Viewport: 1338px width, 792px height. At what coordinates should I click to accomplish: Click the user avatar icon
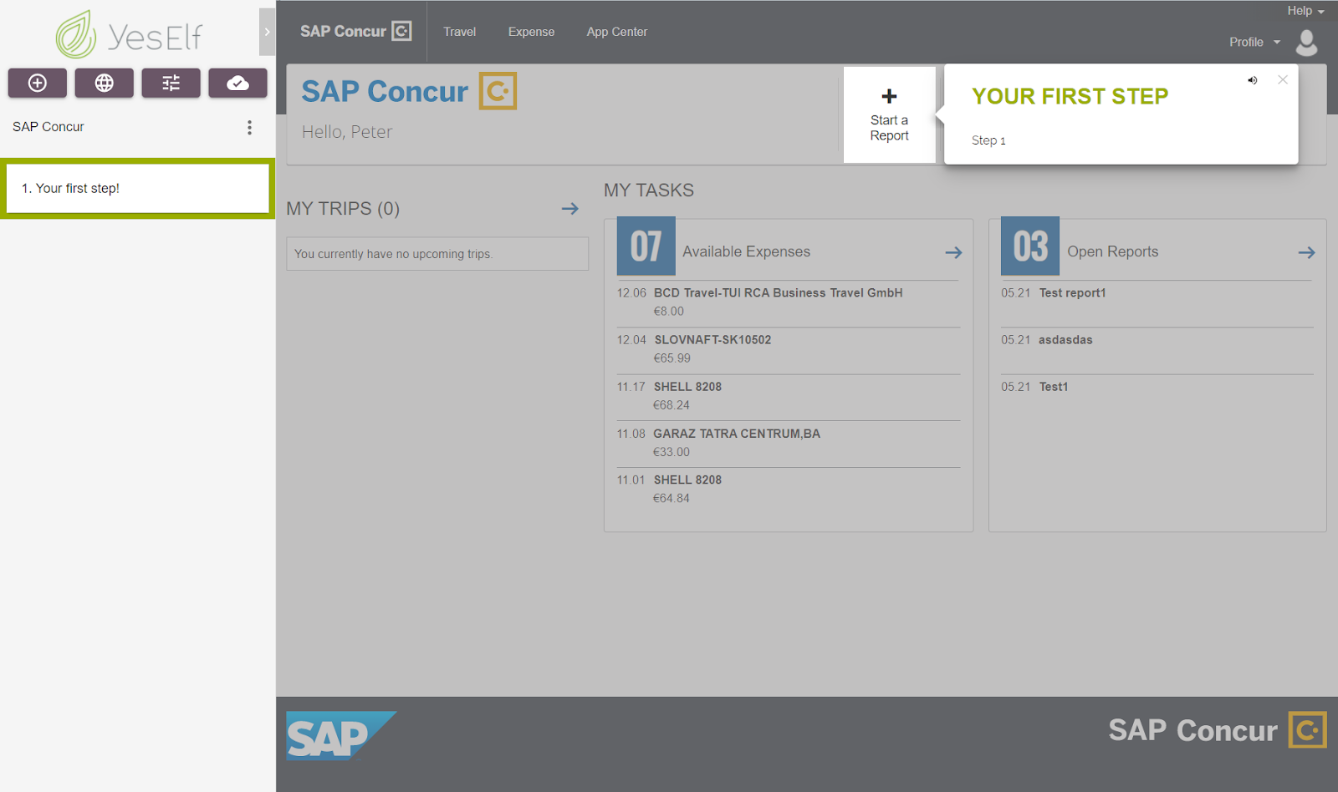click(1306, 42)
